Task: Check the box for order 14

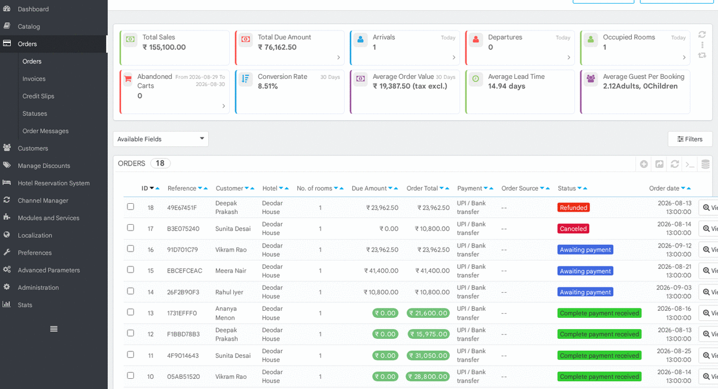Action: coord(130,291)
